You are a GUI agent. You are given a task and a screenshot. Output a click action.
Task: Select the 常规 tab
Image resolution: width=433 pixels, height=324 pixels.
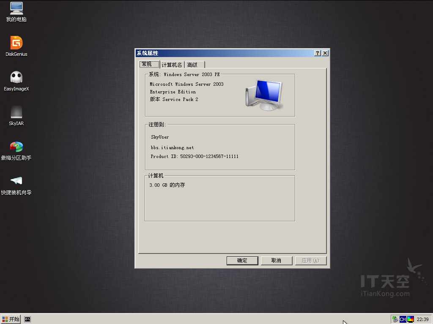point(149,64)
